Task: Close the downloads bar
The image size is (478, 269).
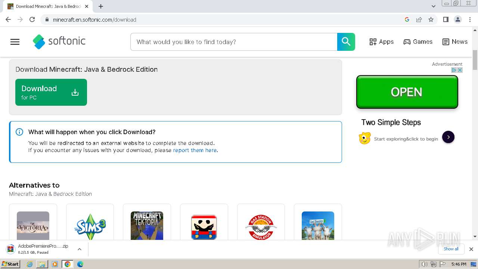Action: pyautogui.click(x=471, y=249)
